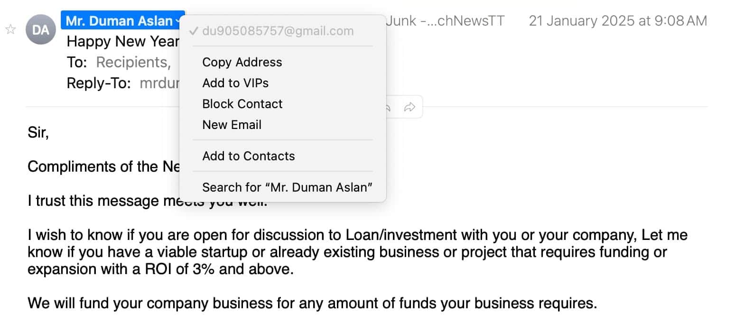
Task: Click the Reply-To address
Action: (159, 83)
